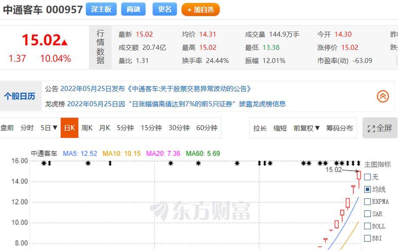Click the 个股日历 label
The width and height of the screenshot is (398, 250).
20,96
